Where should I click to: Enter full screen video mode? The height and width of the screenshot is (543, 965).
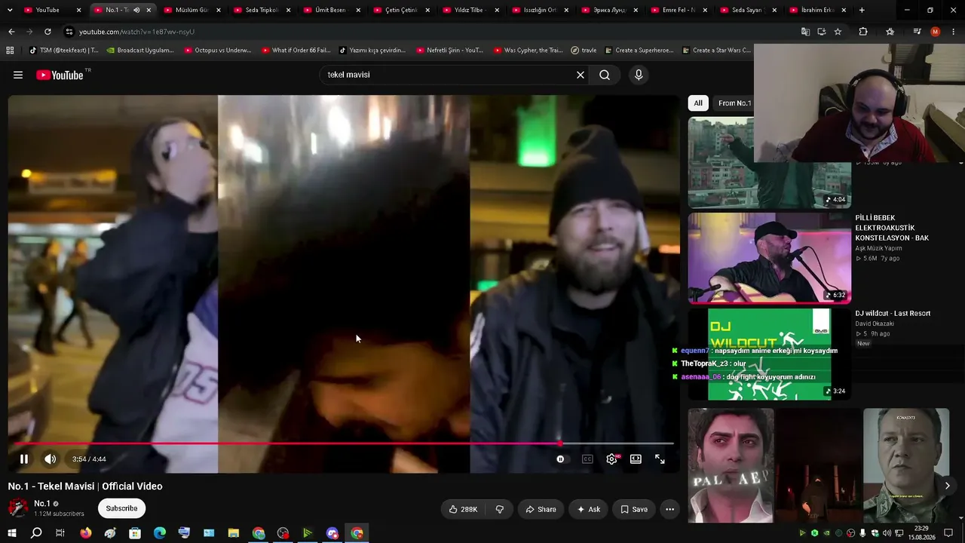coord(660,459)
